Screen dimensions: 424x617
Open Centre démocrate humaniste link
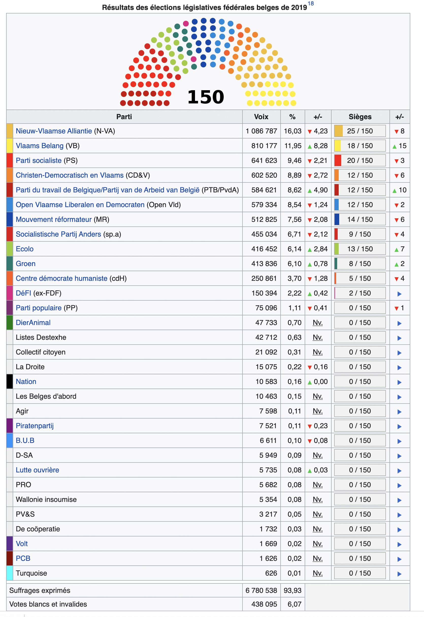62,278
